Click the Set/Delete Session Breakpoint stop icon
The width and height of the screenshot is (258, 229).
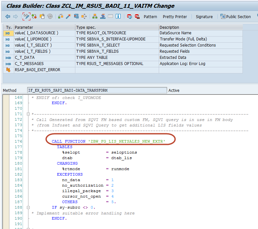(129, 16)
